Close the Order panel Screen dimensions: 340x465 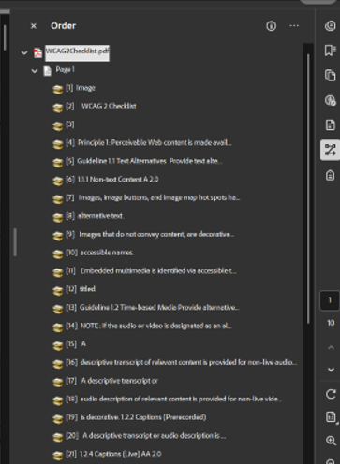pos(34,26)
